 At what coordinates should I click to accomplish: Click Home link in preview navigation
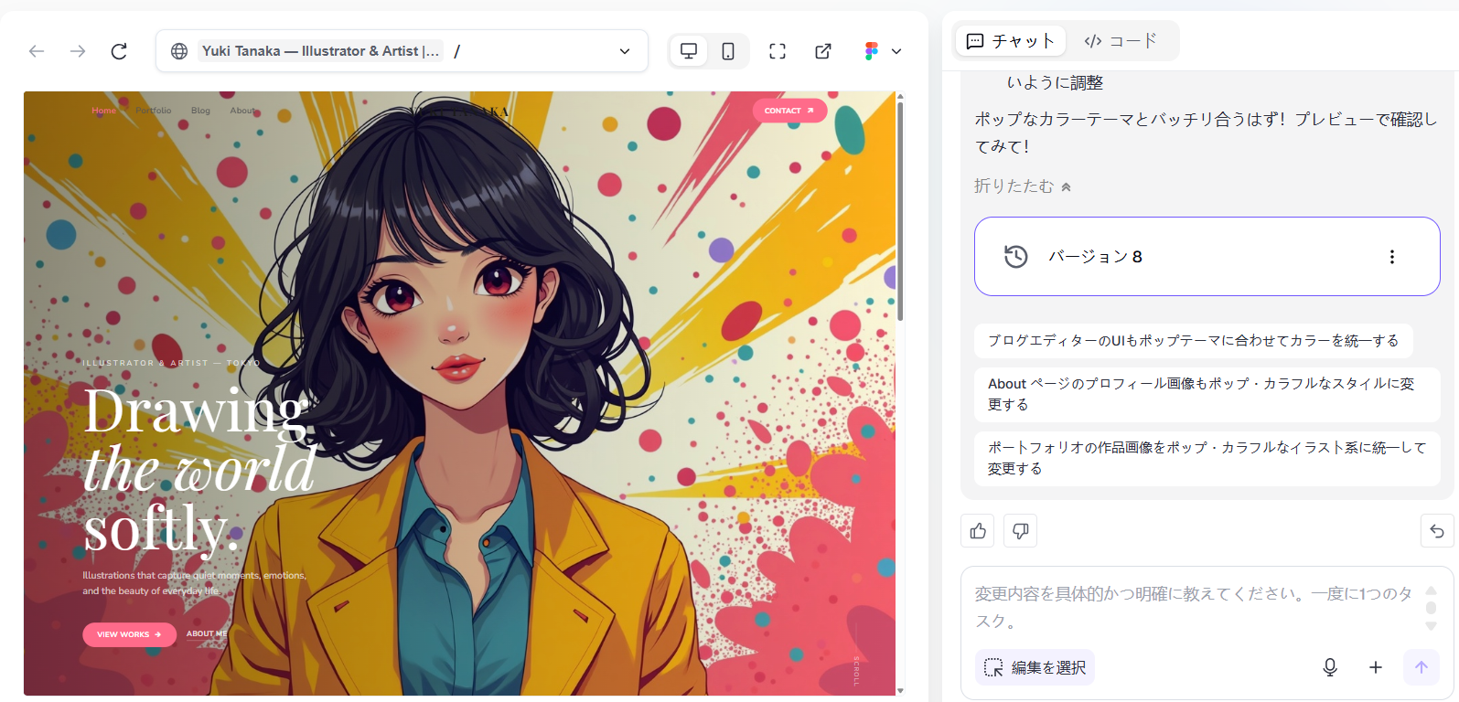pos(103,111)
